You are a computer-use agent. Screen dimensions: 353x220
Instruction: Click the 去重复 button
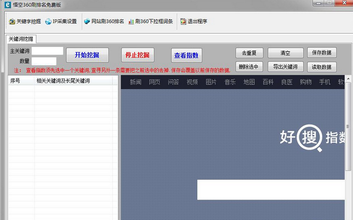tap(249, 53)
